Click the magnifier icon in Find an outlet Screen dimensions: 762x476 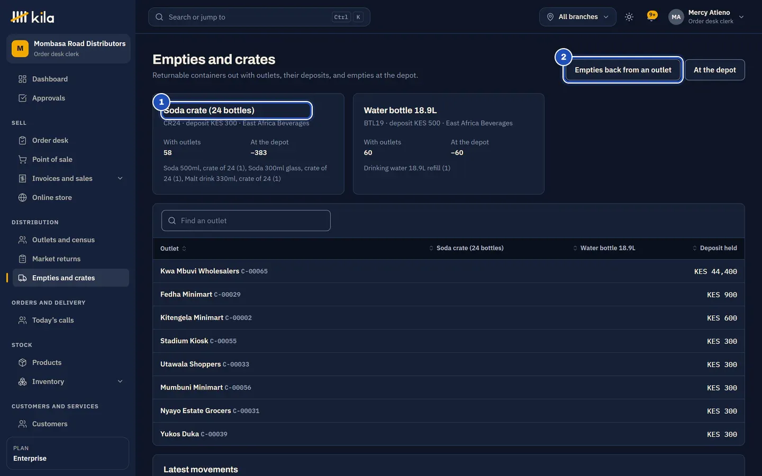(172, 221)
